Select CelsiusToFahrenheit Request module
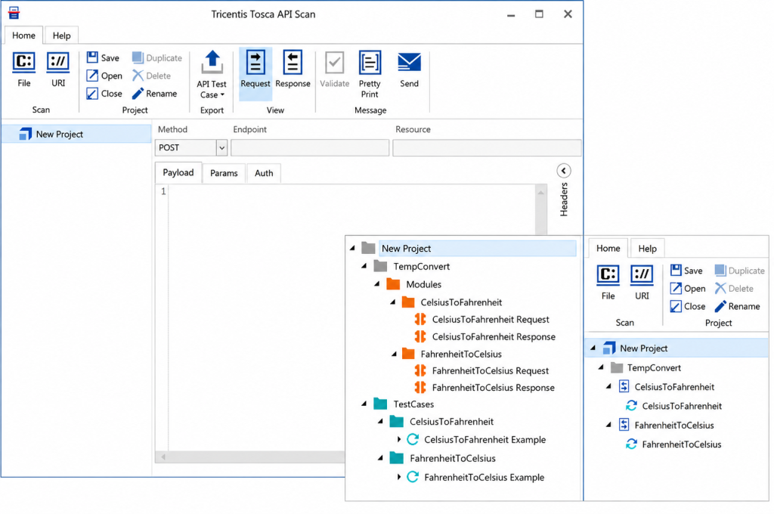 click(490, 320)
